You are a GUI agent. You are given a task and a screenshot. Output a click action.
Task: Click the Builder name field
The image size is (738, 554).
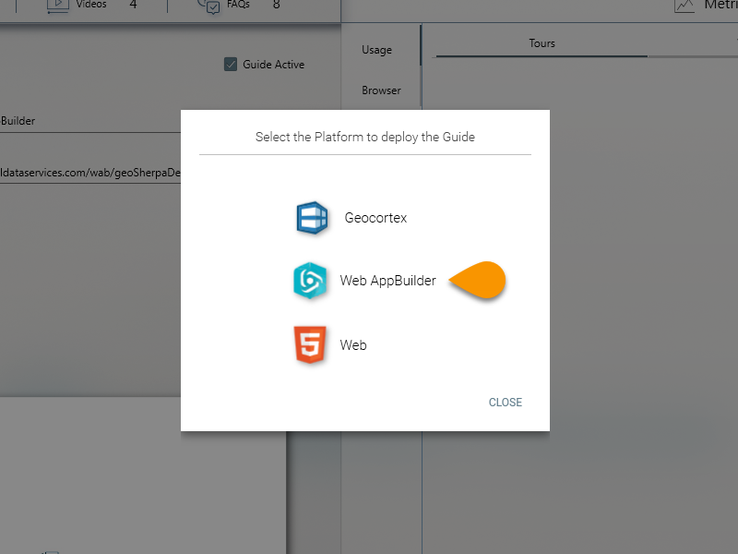(x=90, y=121)
